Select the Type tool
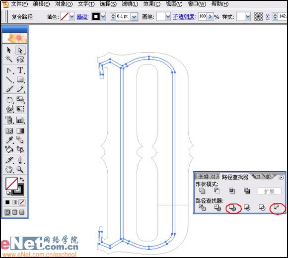 click(20, 70)
